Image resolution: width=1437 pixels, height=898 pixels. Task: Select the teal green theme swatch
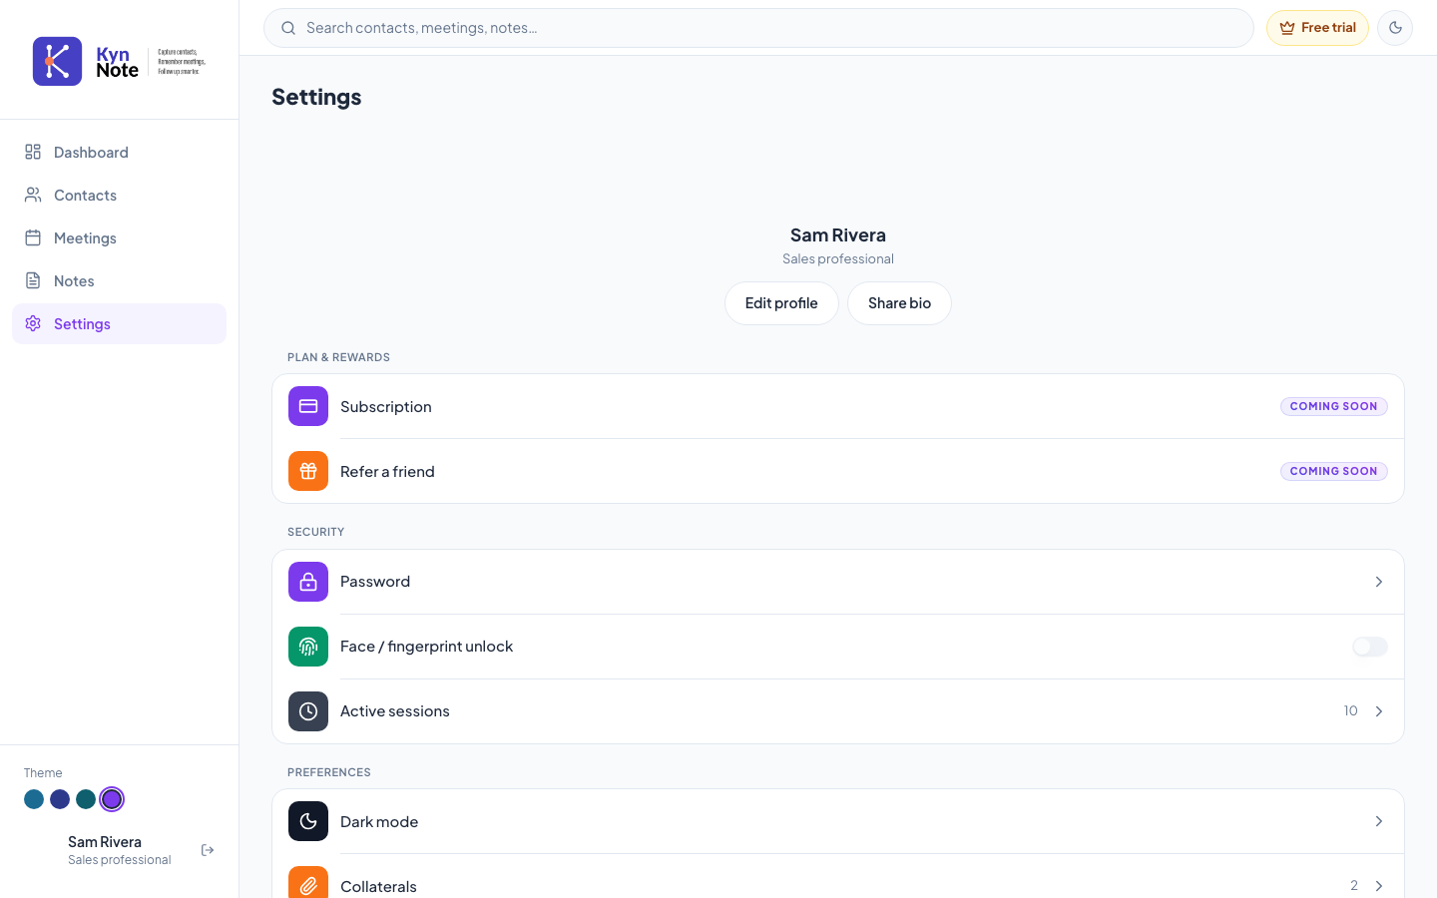coord(86,799)
